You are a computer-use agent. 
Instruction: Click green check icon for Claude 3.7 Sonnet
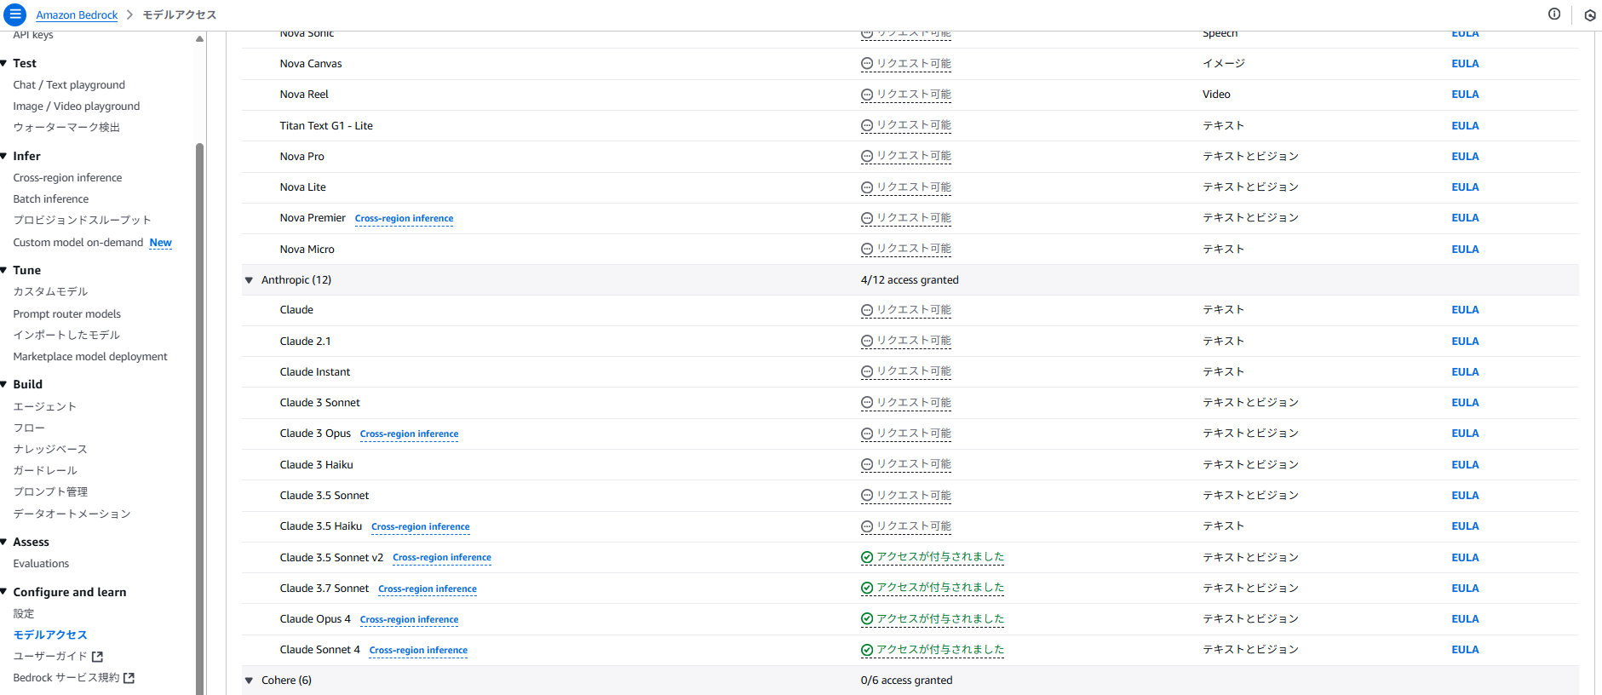[867, 589]
